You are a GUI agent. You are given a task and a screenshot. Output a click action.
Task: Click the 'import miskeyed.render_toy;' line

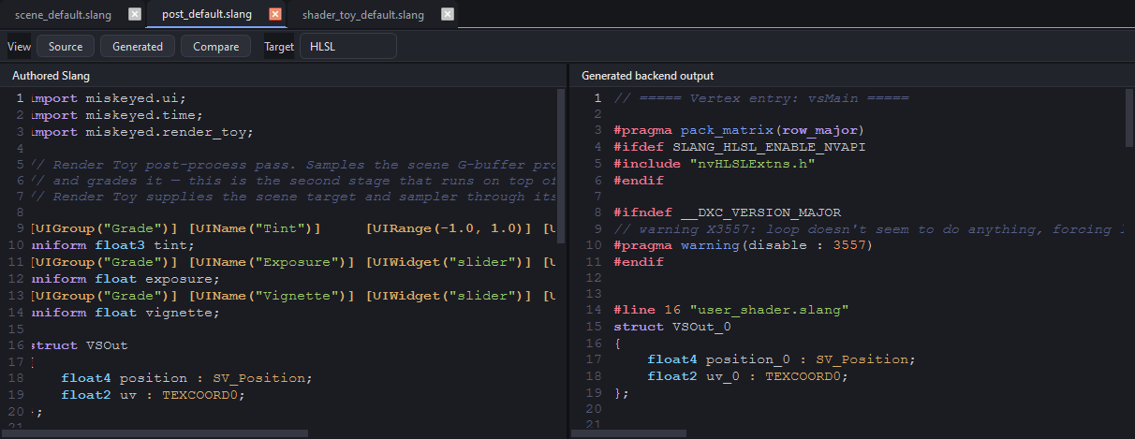(x=142, y=132)
